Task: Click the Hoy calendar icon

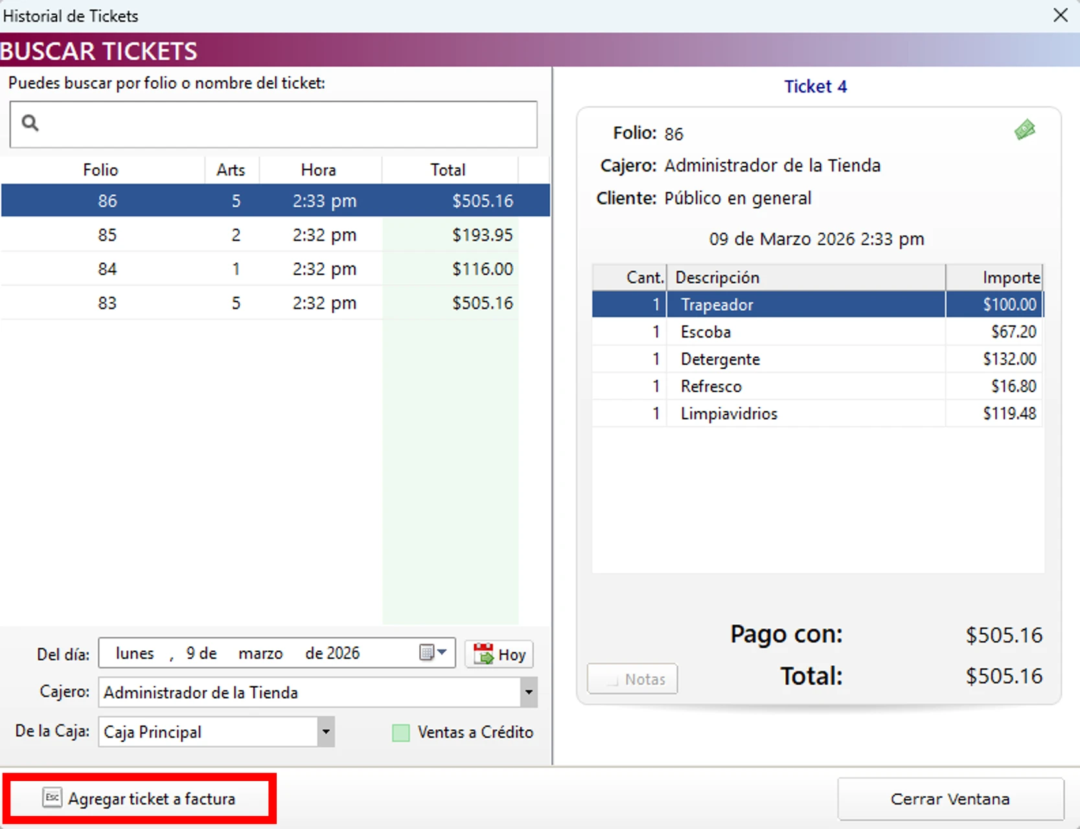Action: (x=484, y=654)
